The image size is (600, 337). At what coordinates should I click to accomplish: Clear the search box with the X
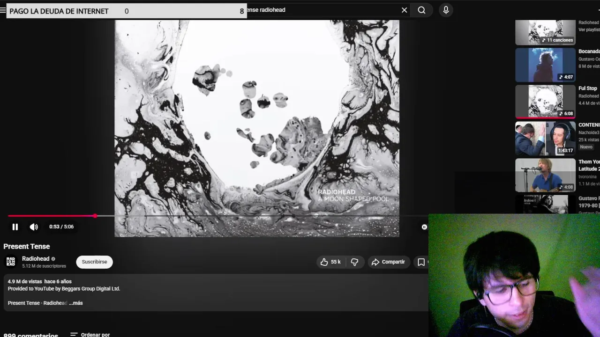[404, 10]
